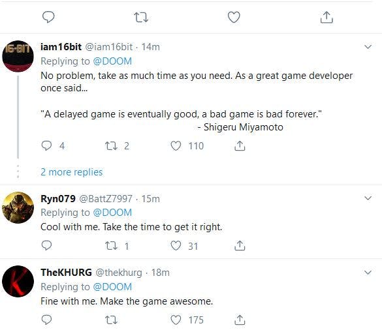Show 2 more replies
Screen dimensions: 382x330
[x=72, y=172]
